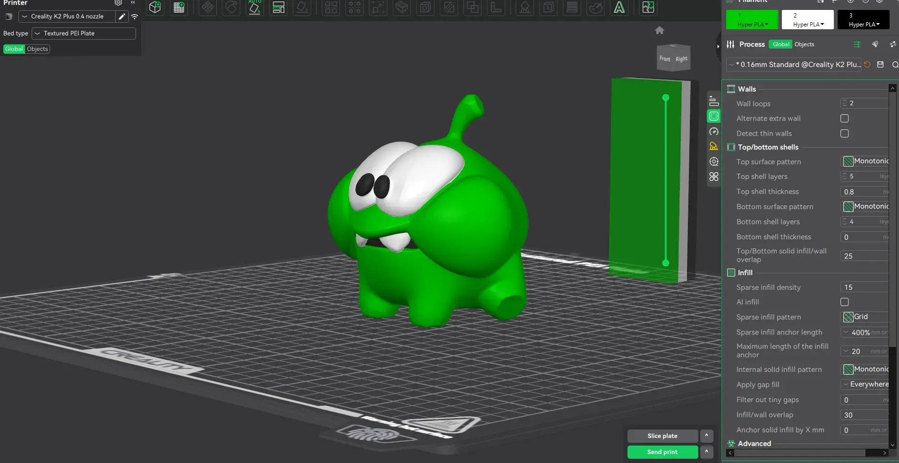This screenshot has width=899, height=463.
Task: Click the Slice plate button
Action: tap(662, 436)
